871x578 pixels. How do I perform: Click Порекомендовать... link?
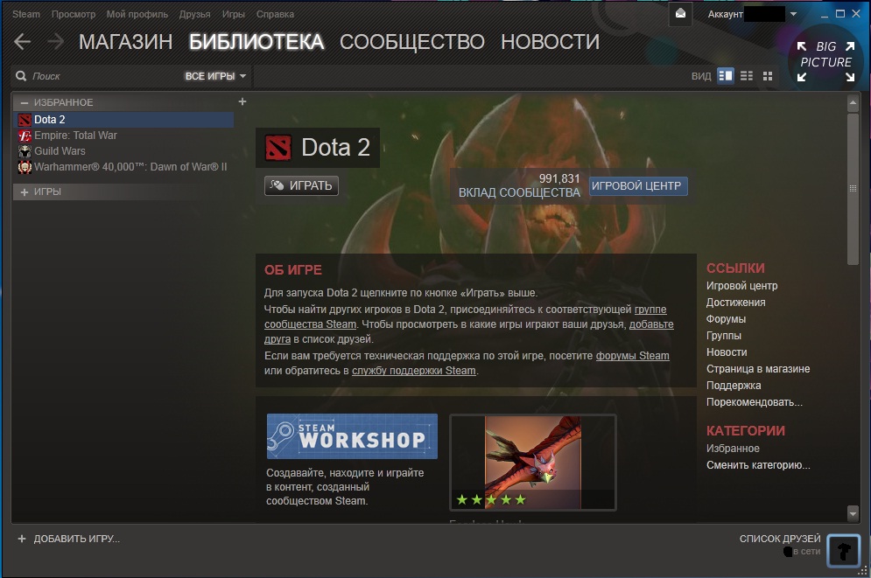(755, 402)
